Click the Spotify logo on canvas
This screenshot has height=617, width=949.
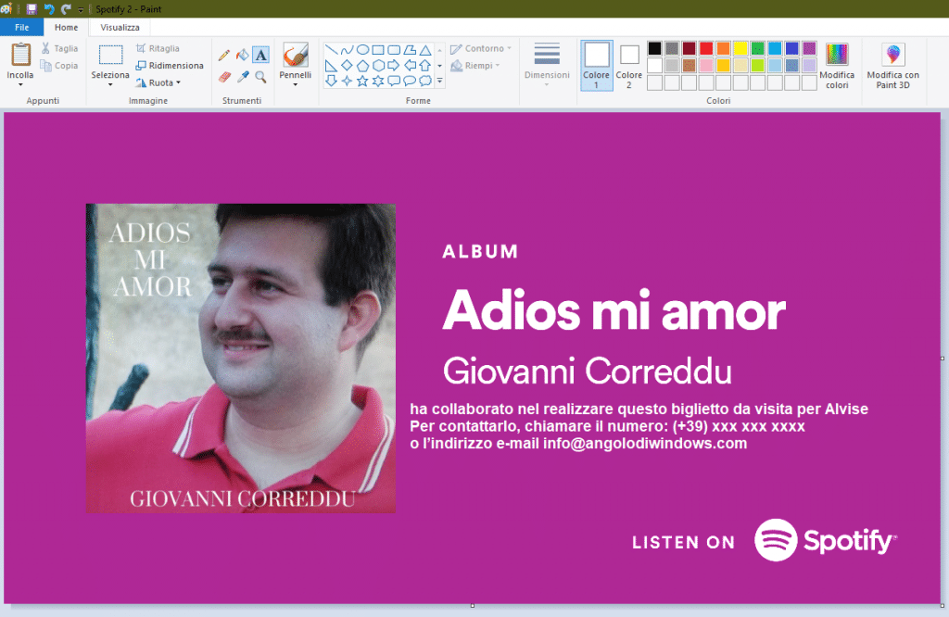tap(826, 539)
